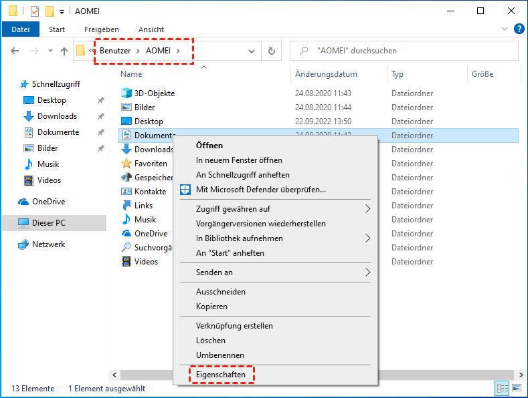This screenshot has height=398, width=528.
Task: Open the address bar history dropdown
Action: click(x=251, y=51)
